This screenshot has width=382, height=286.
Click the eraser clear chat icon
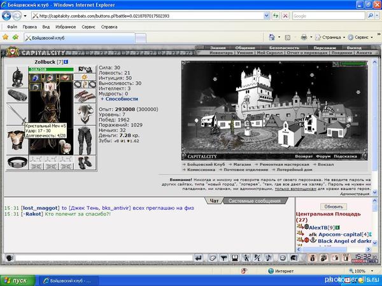click(x=213, y=258)
